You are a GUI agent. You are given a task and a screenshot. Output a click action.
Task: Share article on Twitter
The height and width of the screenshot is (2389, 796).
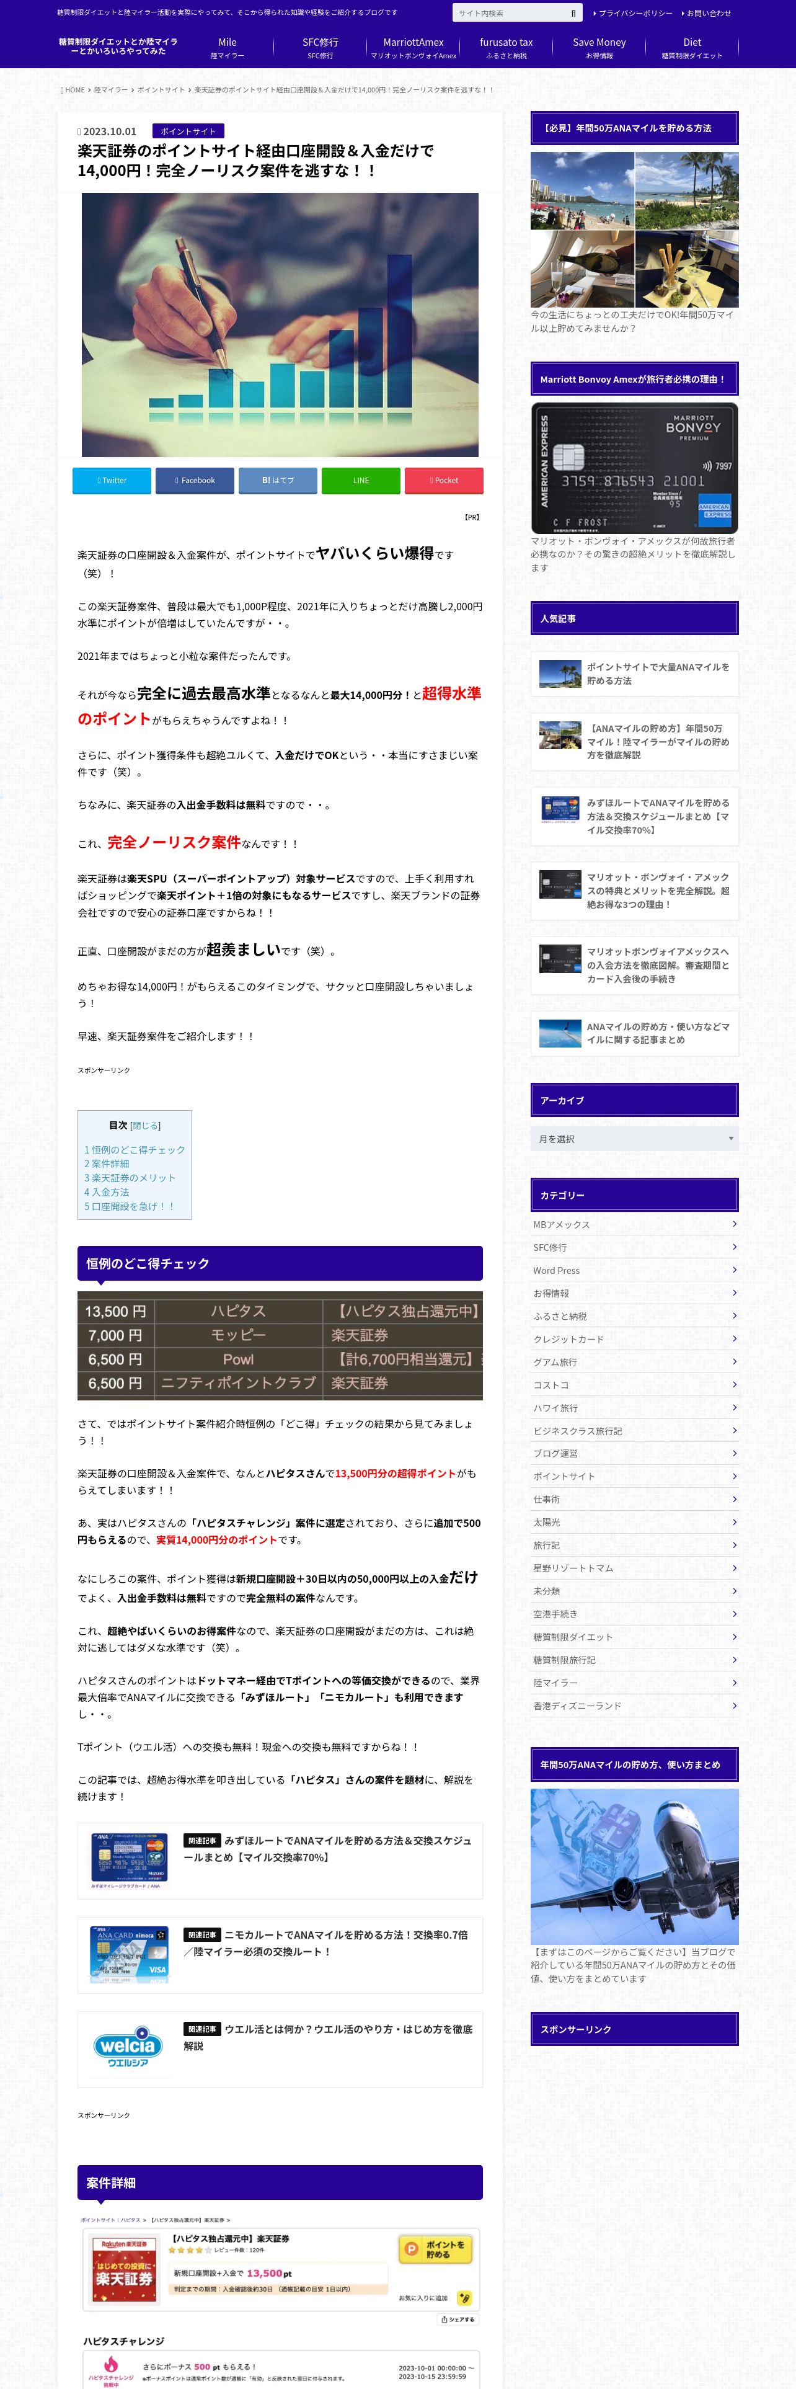point(112,481)
